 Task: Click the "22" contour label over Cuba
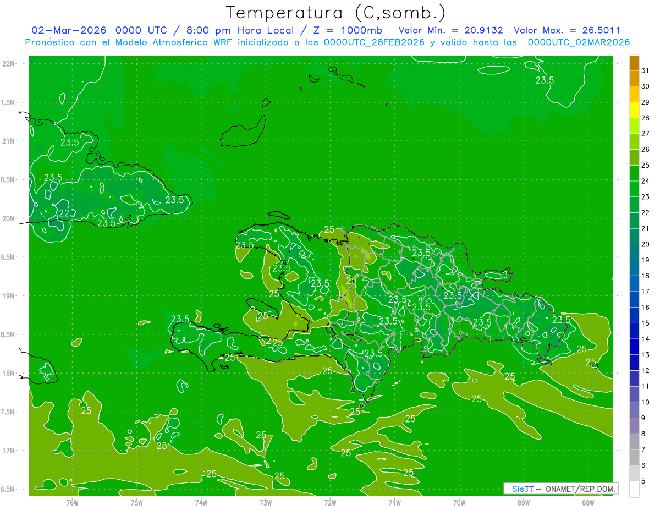pyautogui.click(x=64, y=213)
